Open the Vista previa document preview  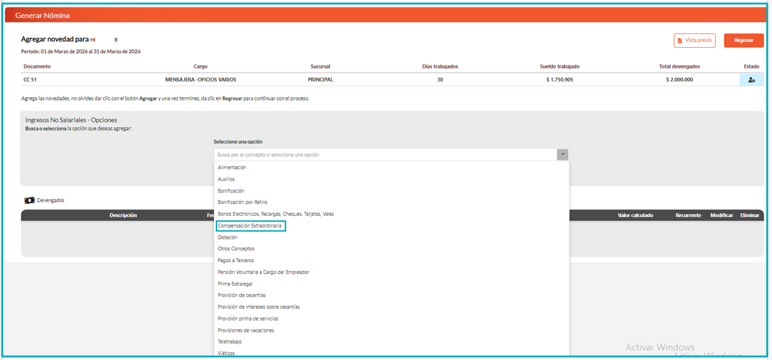(694, 40)
